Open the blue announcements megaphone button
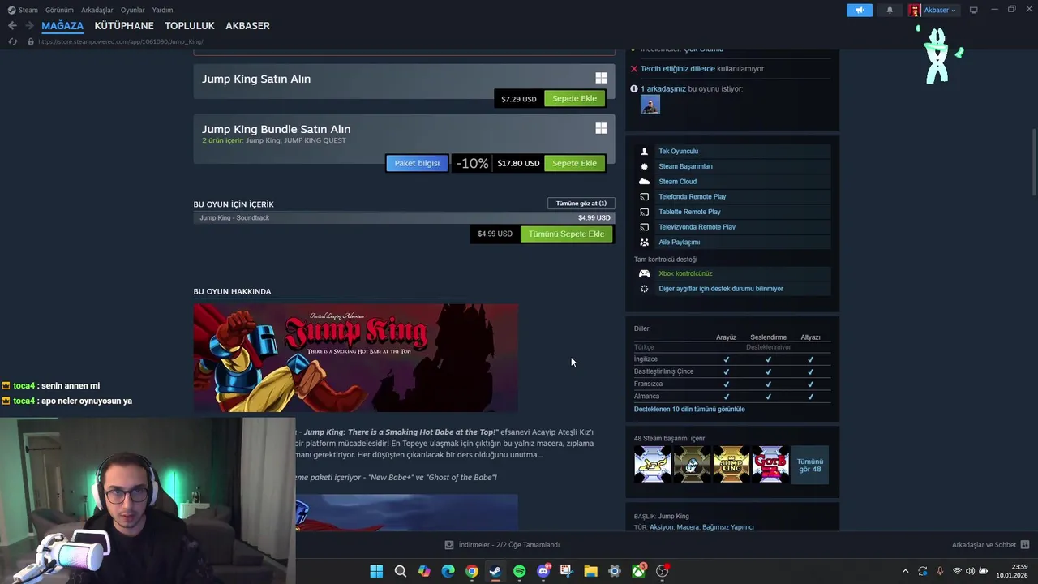This screenshot has width=1038, height=584. (859, 10)
